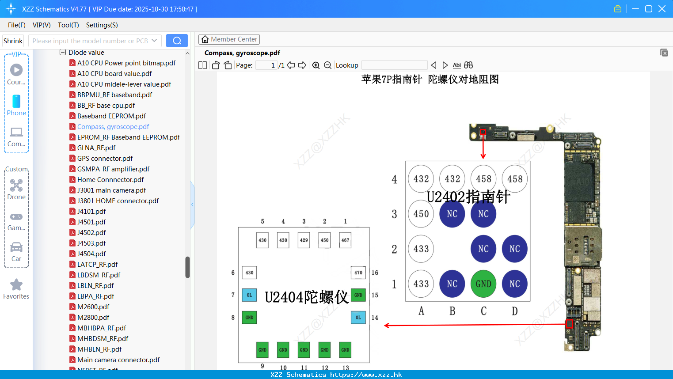Screen dimensions: 673x379
Task: Click the Shrink button
Action: click(13, 41)
